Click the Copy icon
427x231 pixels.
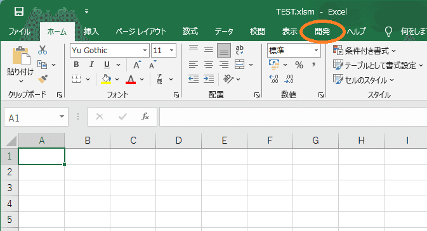[43, 65]
